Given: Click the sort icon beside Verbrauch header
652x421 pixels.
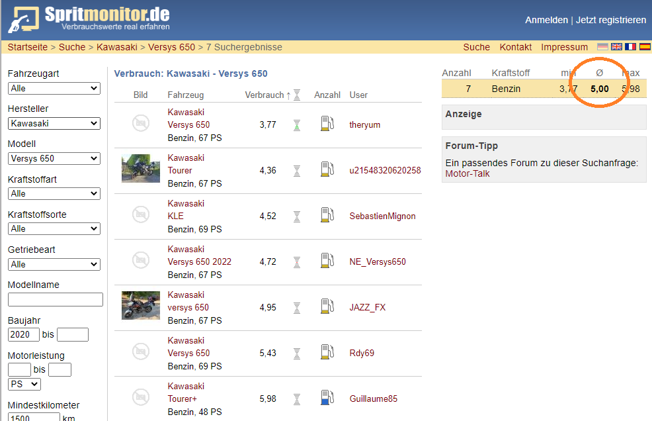Looking at the screenshot, I should pyautogui.click(x=297, y=95).
